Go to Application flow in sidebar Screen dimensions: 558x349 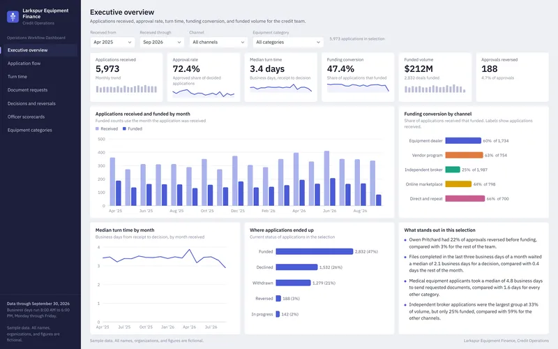pyautogui.click(x=40, y=64)
